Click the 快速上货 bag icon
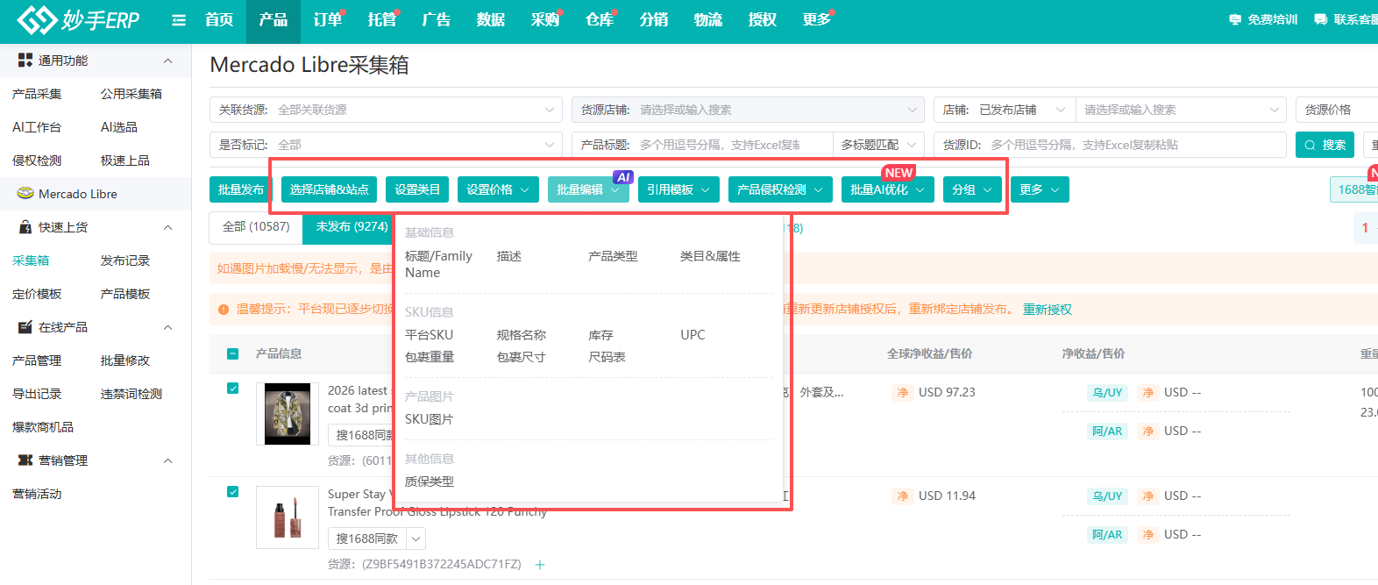The width and height of the screenshot is (1378, 585). coord(25,227)
